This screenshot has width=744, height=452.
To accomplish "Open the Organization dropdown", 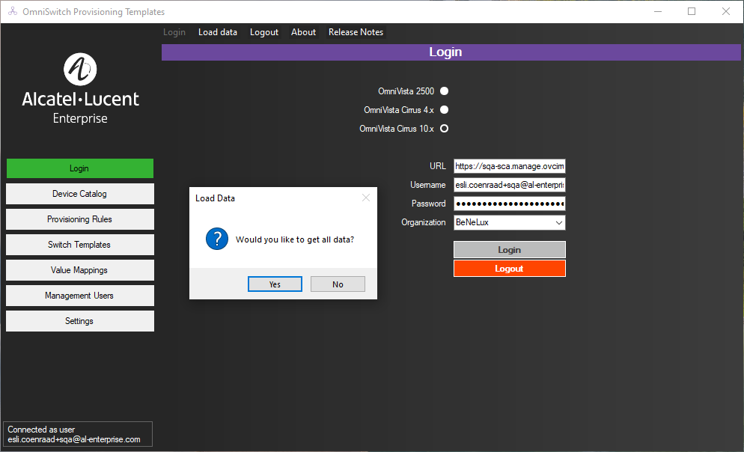I will coord(509,222).
